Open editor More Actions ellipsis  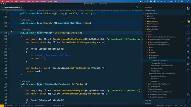tap(140, 7)
